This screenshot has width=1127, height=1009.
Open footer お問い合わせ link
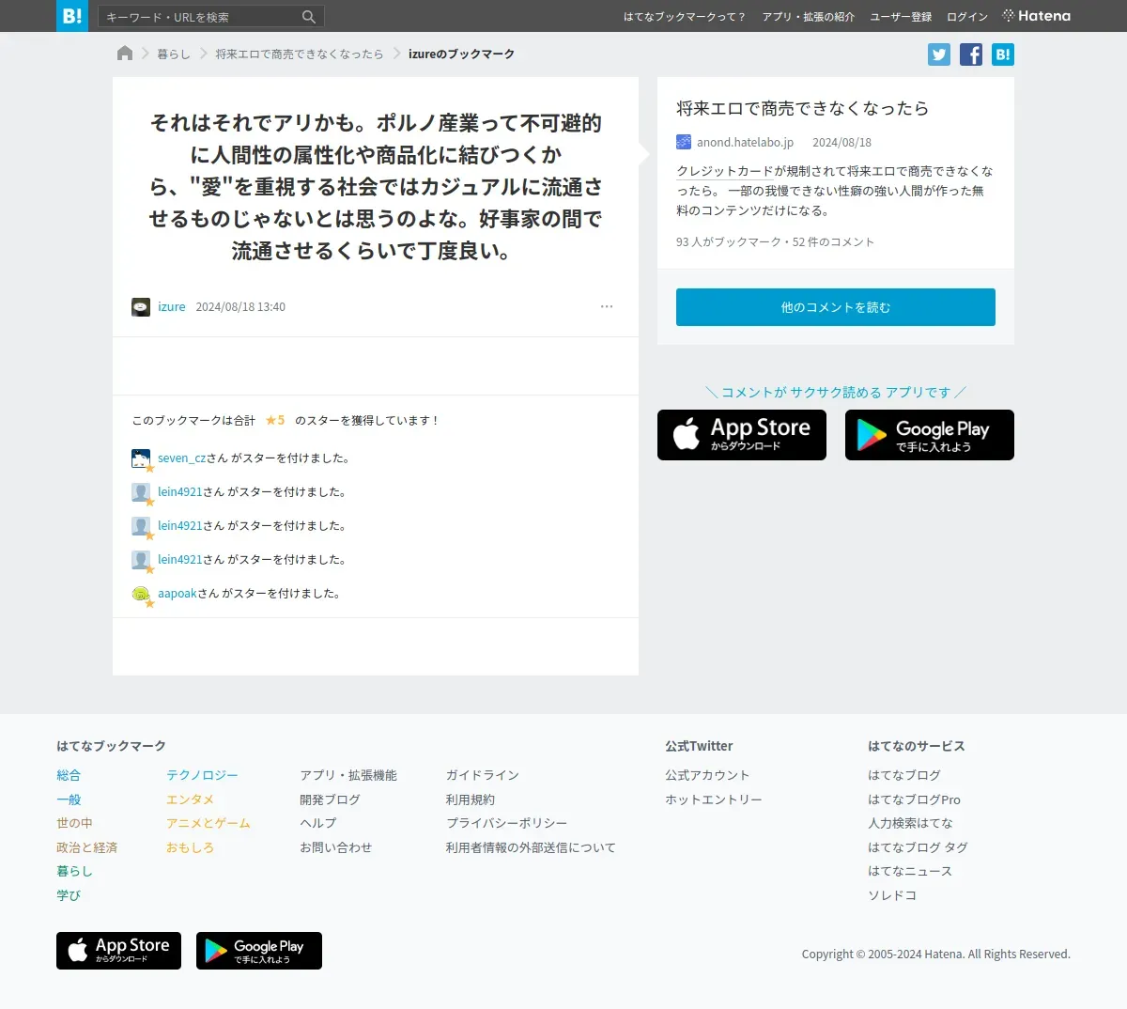pyautogui.click(x=335, y=847)
